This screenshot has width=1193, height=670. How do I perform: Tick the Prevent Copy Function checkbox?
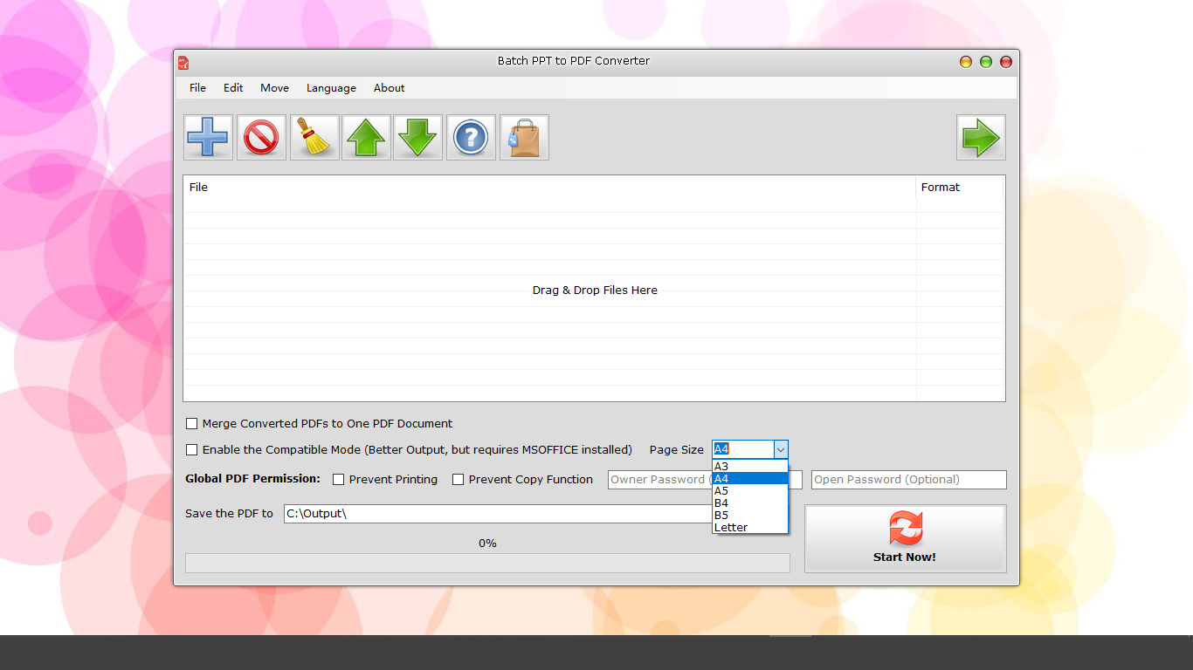coord(458,480)
